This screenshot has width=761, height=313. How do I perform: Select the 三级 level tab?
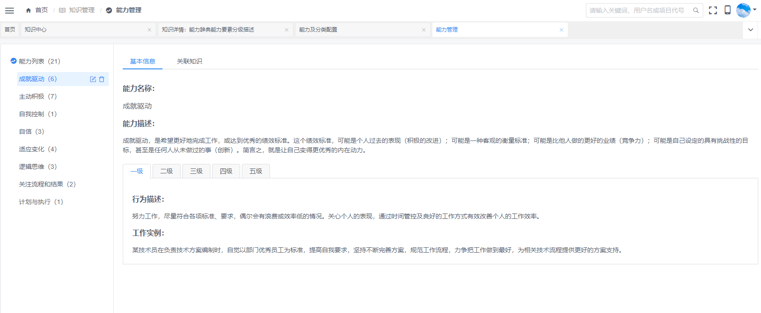pyautogui.click(x=196, y=171)
